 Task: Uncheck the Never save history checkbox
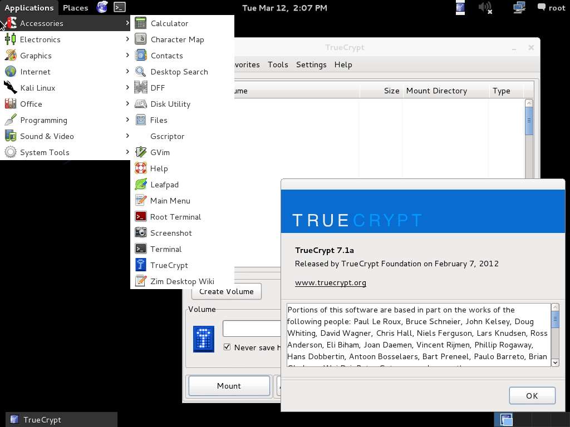(x=227, y=347)
